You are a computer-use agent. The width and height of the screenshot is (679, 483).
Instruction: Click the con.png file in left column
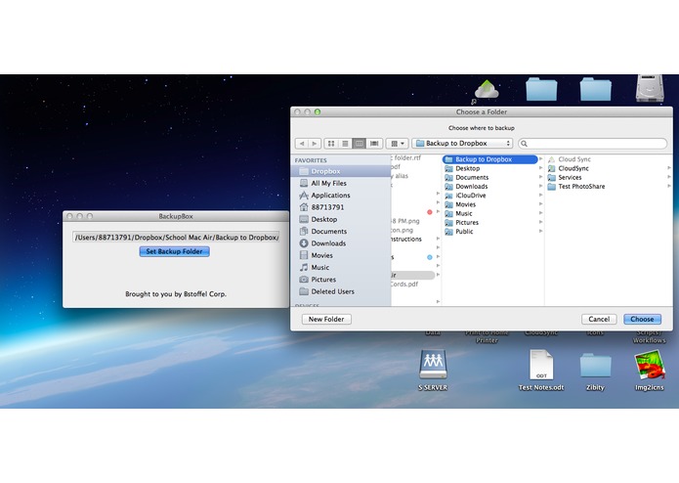pyautogui.click(x=403, y=230)
